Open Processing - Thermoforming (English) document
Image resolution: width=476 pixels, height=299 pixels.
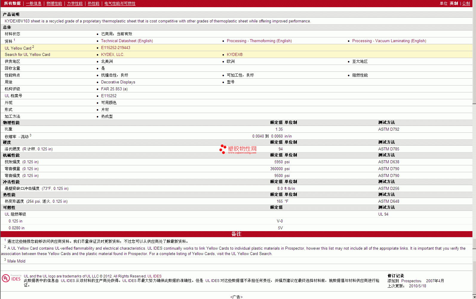click(259, 41)
